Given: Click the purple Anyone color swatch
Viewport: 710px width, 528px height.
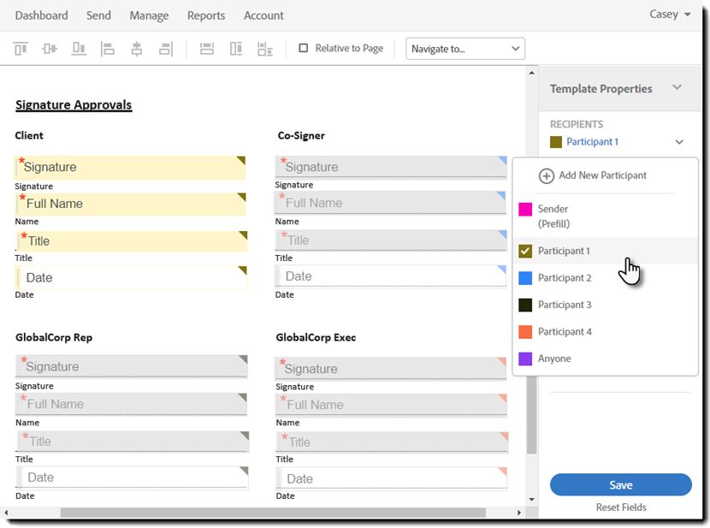Looking at the screenshot, I should (525, 359).
